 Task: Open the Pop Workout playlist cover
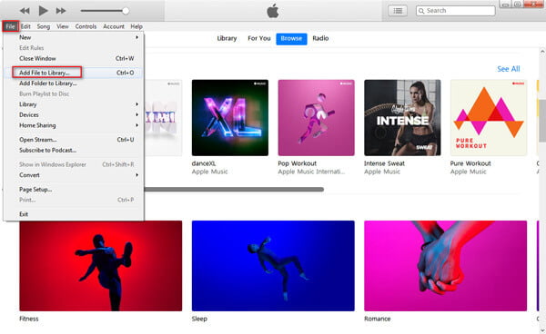[x=316, y=118]
